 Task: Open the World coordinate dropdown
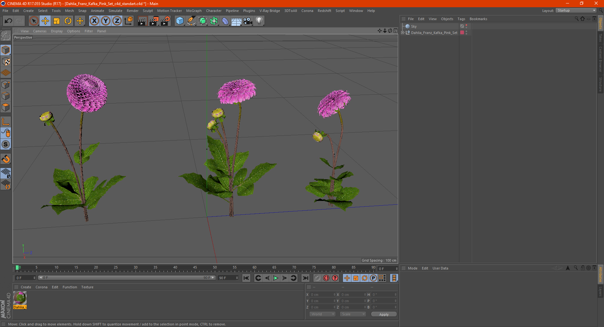coord(322,314)
